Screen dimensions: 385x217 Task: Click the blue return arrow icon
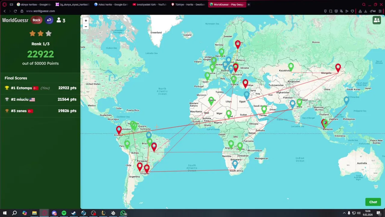(49, 20)
